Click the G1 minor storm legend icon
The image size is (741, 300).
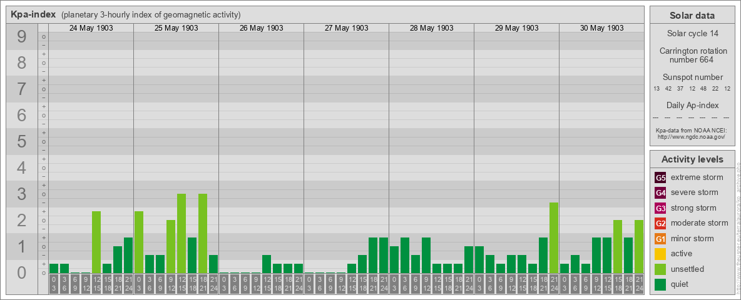tap(661, 239)
